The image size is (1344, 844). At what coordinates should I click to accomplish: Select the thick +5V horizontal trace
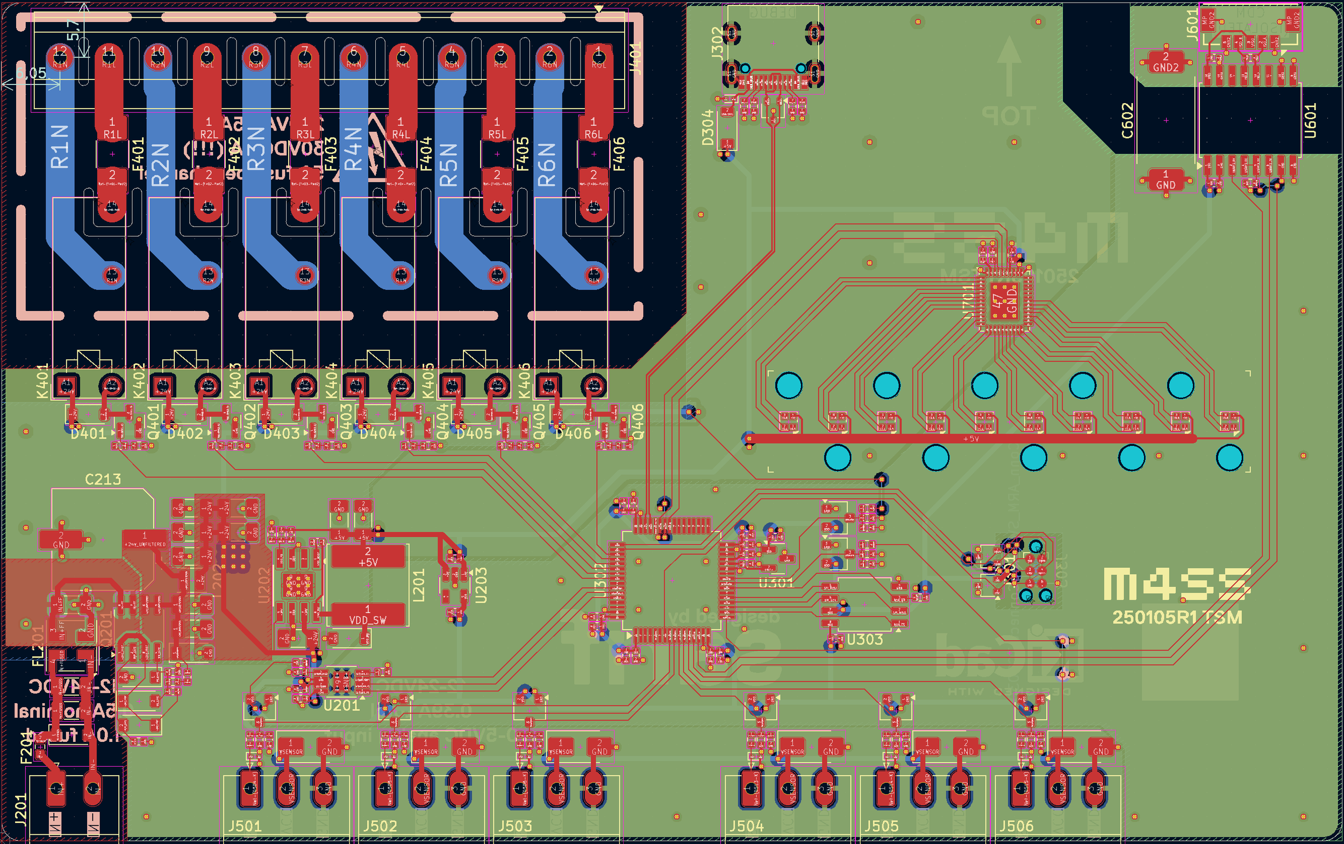tap(971, 439)
